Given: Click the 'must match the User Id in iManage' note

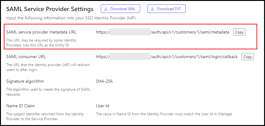Looking at the screenshot, I should coord(164,114).
